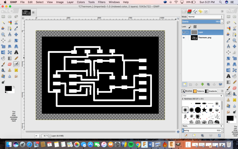
Task: Select Zoom magnifier tool in left toolbox
Action: point(3,34)
